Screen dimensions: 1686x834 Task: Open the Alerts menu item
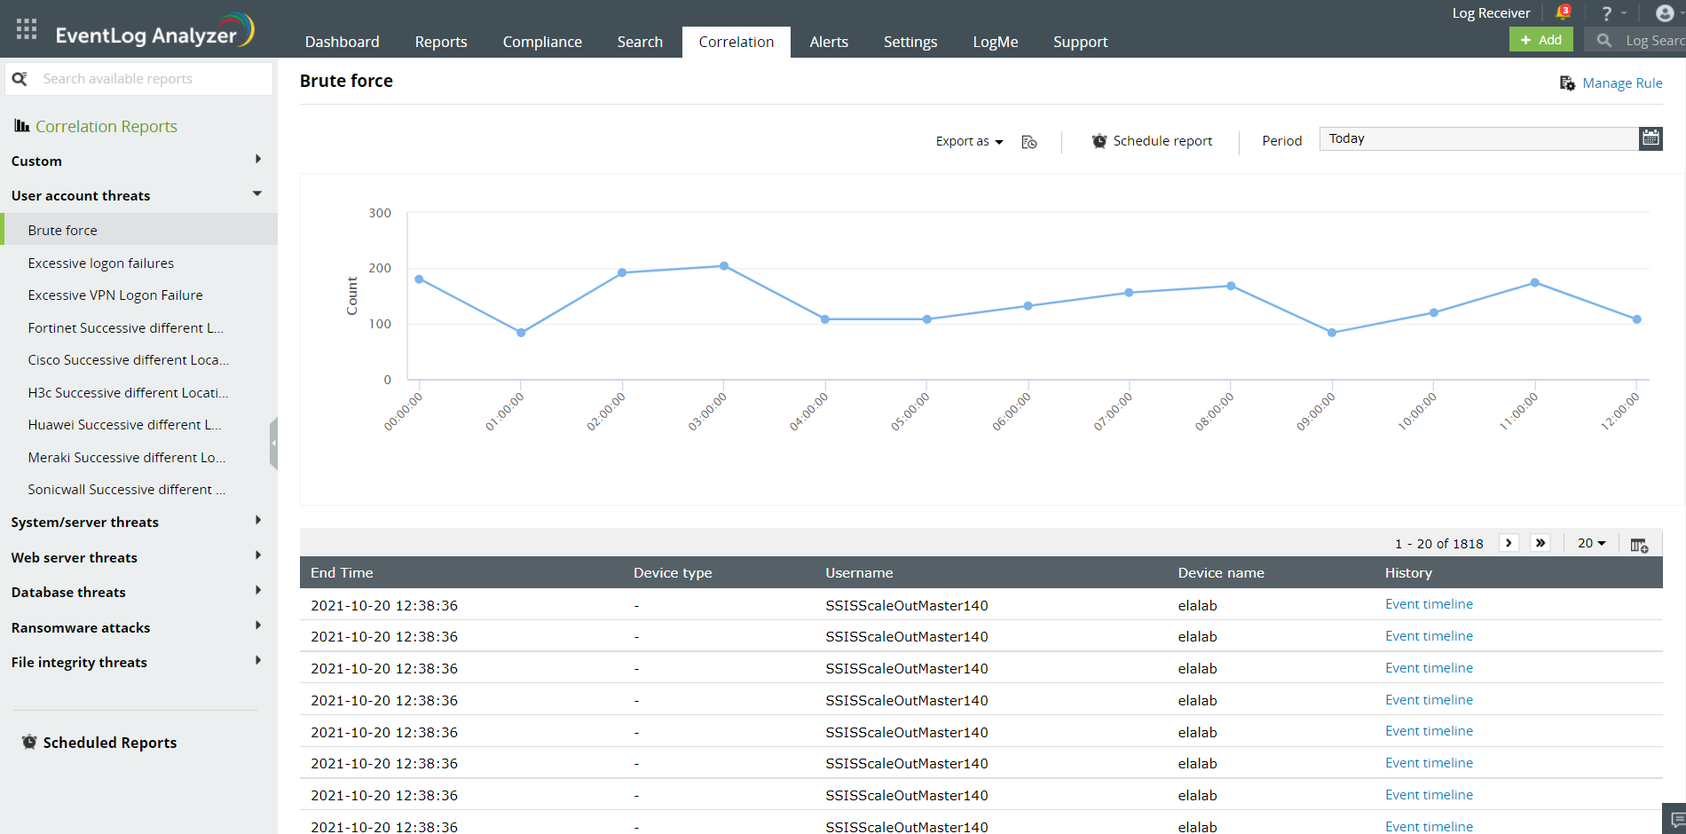(828, 41)
